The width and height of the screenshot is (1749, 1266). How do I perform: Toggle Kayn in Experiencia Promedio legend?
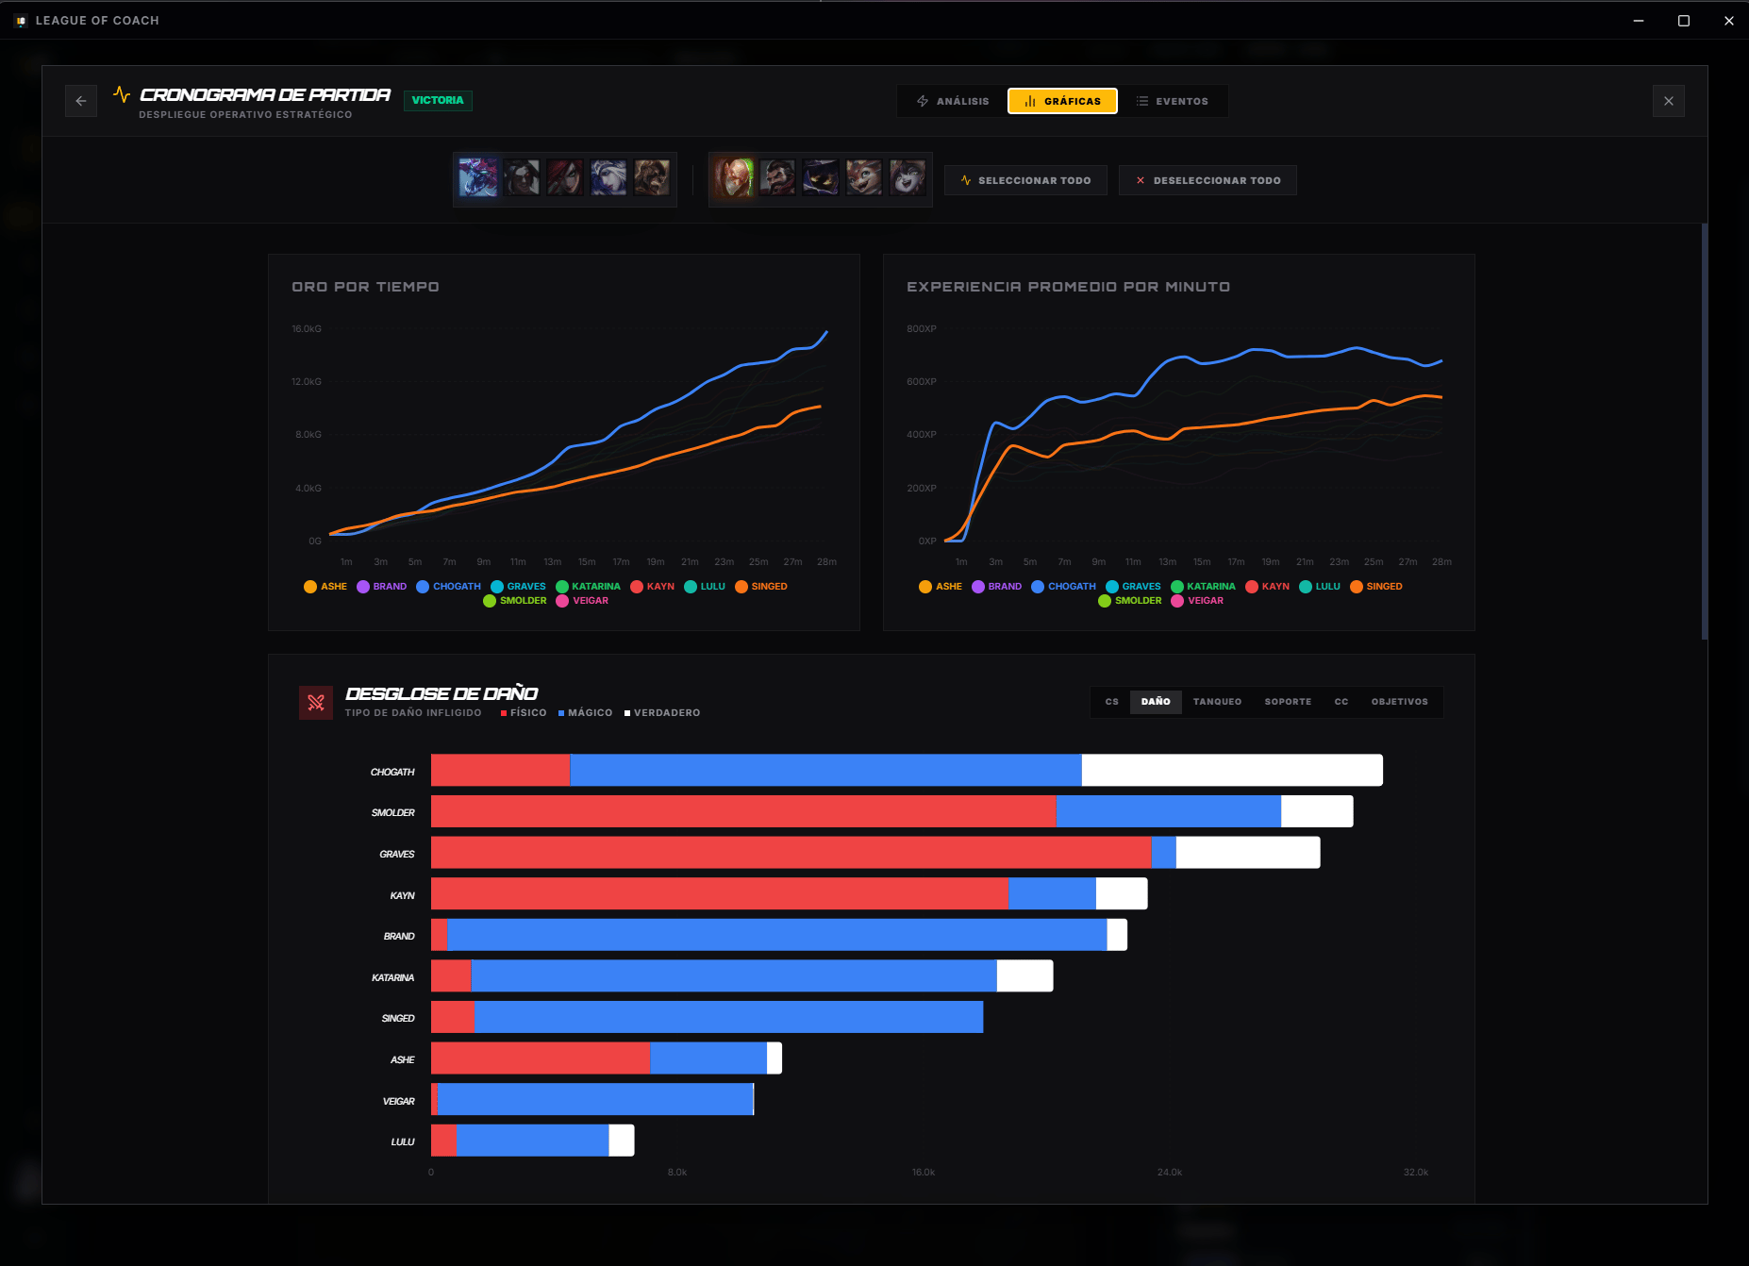pos(1268,587)
